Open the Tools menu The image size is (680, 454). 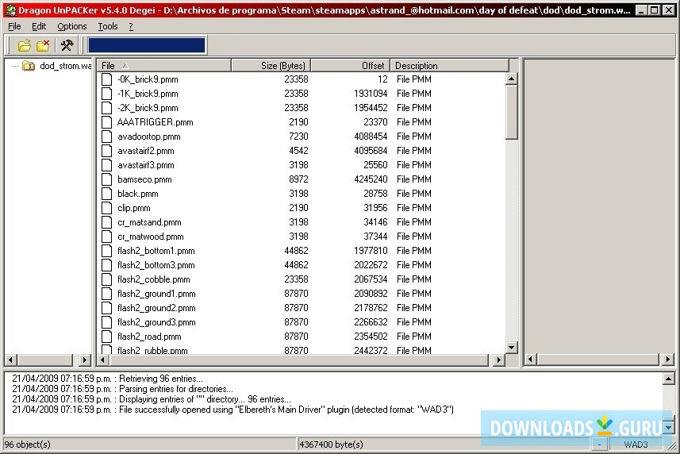click(108, 26)
